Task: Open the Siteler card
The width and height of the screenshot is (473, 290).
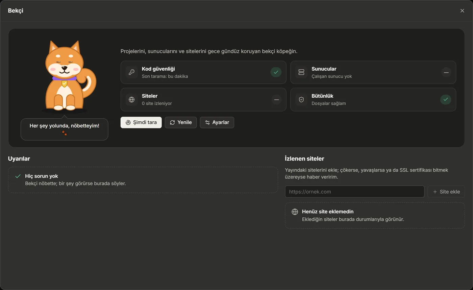Action: (203, 100)
